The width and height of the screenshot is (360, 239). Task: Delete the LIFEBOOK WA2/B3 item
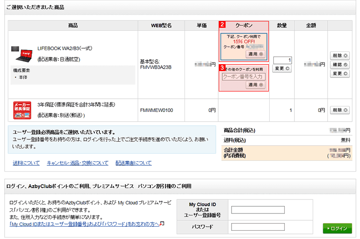pyautogui.click(x=340, y=56)
